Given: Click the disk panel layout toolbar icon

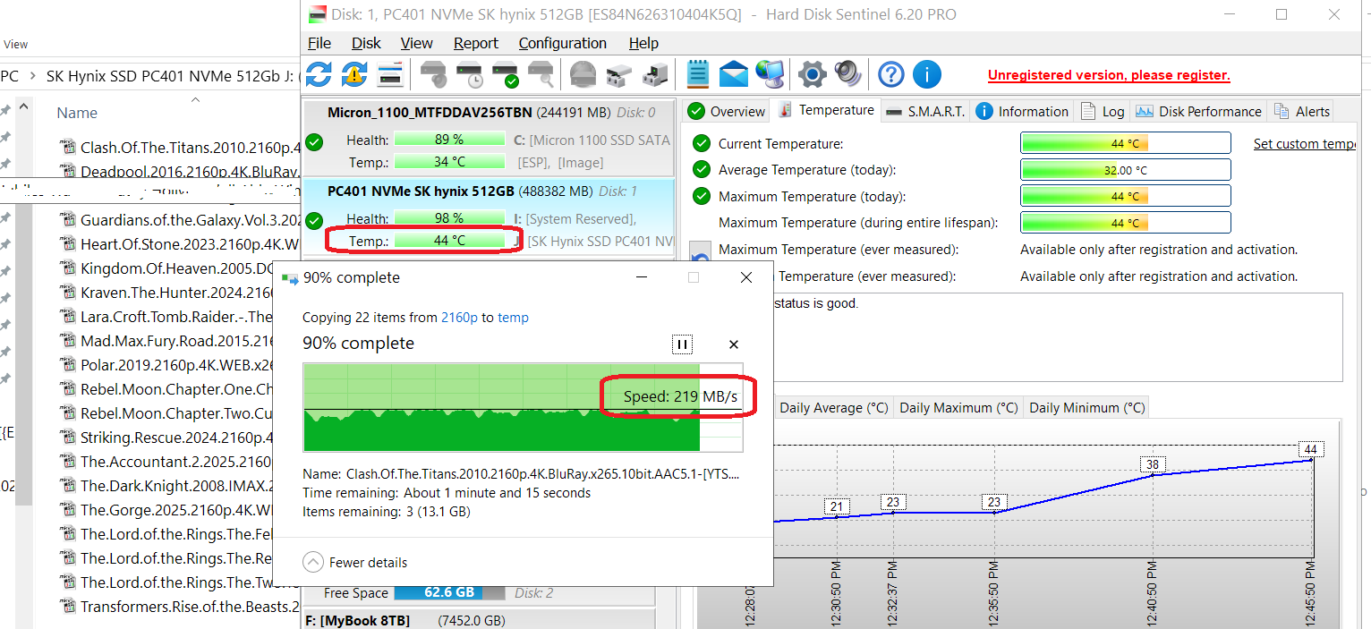Looking at the screenshot, I should click(390, 74).
